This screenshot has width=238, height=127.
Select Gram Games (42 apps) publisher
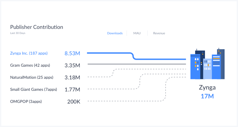(30, 65)
